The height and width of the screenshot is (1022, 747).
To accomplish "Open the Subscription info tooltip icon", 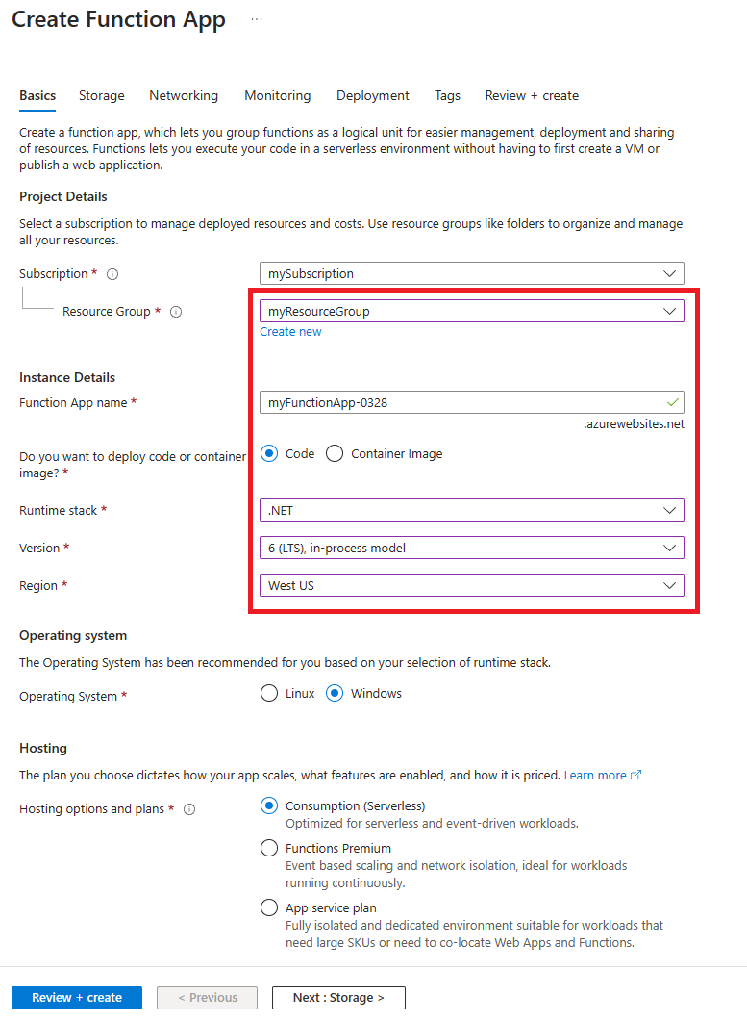I will pos(112,273).
